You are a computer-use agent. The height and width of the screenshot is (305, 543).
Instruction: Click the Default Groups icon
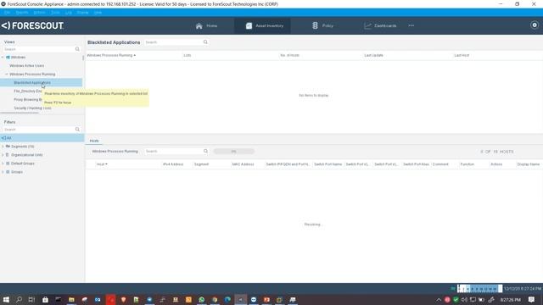point(8,164)
